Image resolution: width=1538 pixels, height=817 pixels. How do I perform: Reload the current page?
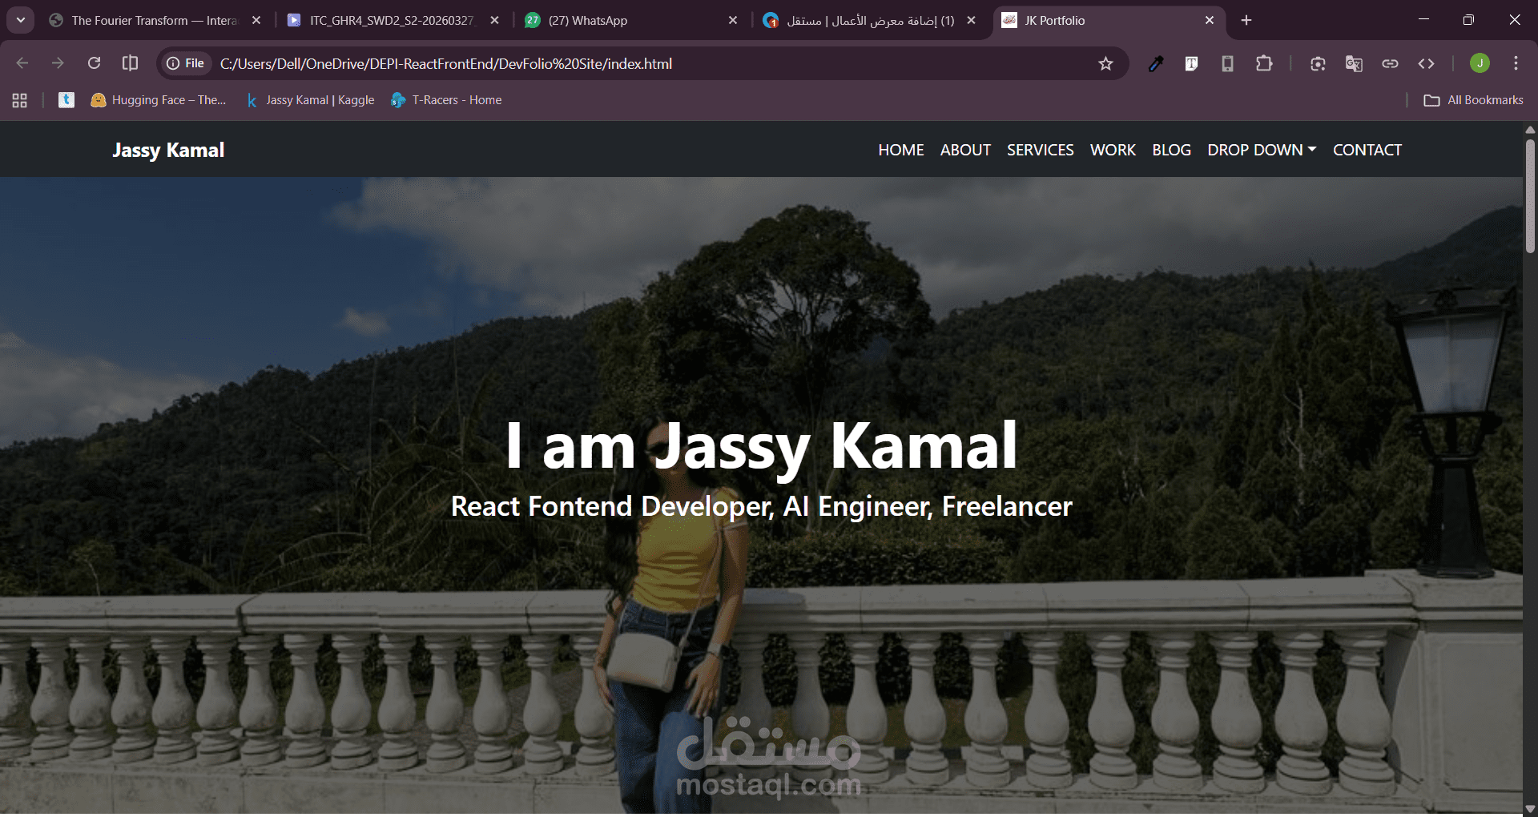(x=94, y=63)
